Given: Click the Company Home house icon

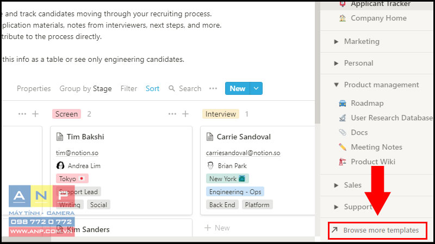Looking at the screenshot, I should [x=343, y=18].
